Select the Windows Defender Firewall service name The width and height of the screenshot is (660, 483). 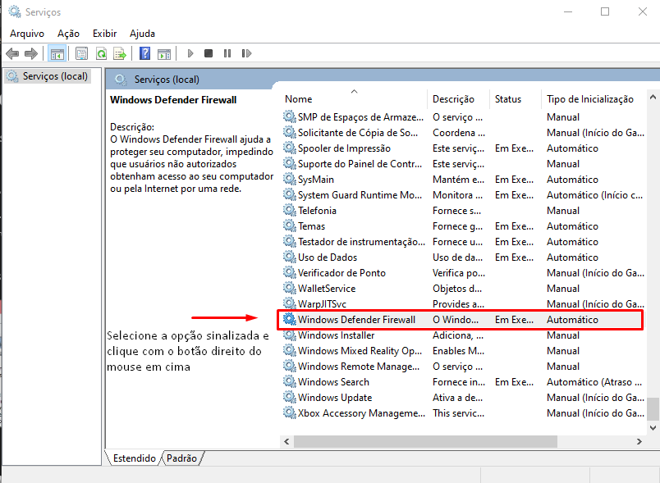coord(356,320)
